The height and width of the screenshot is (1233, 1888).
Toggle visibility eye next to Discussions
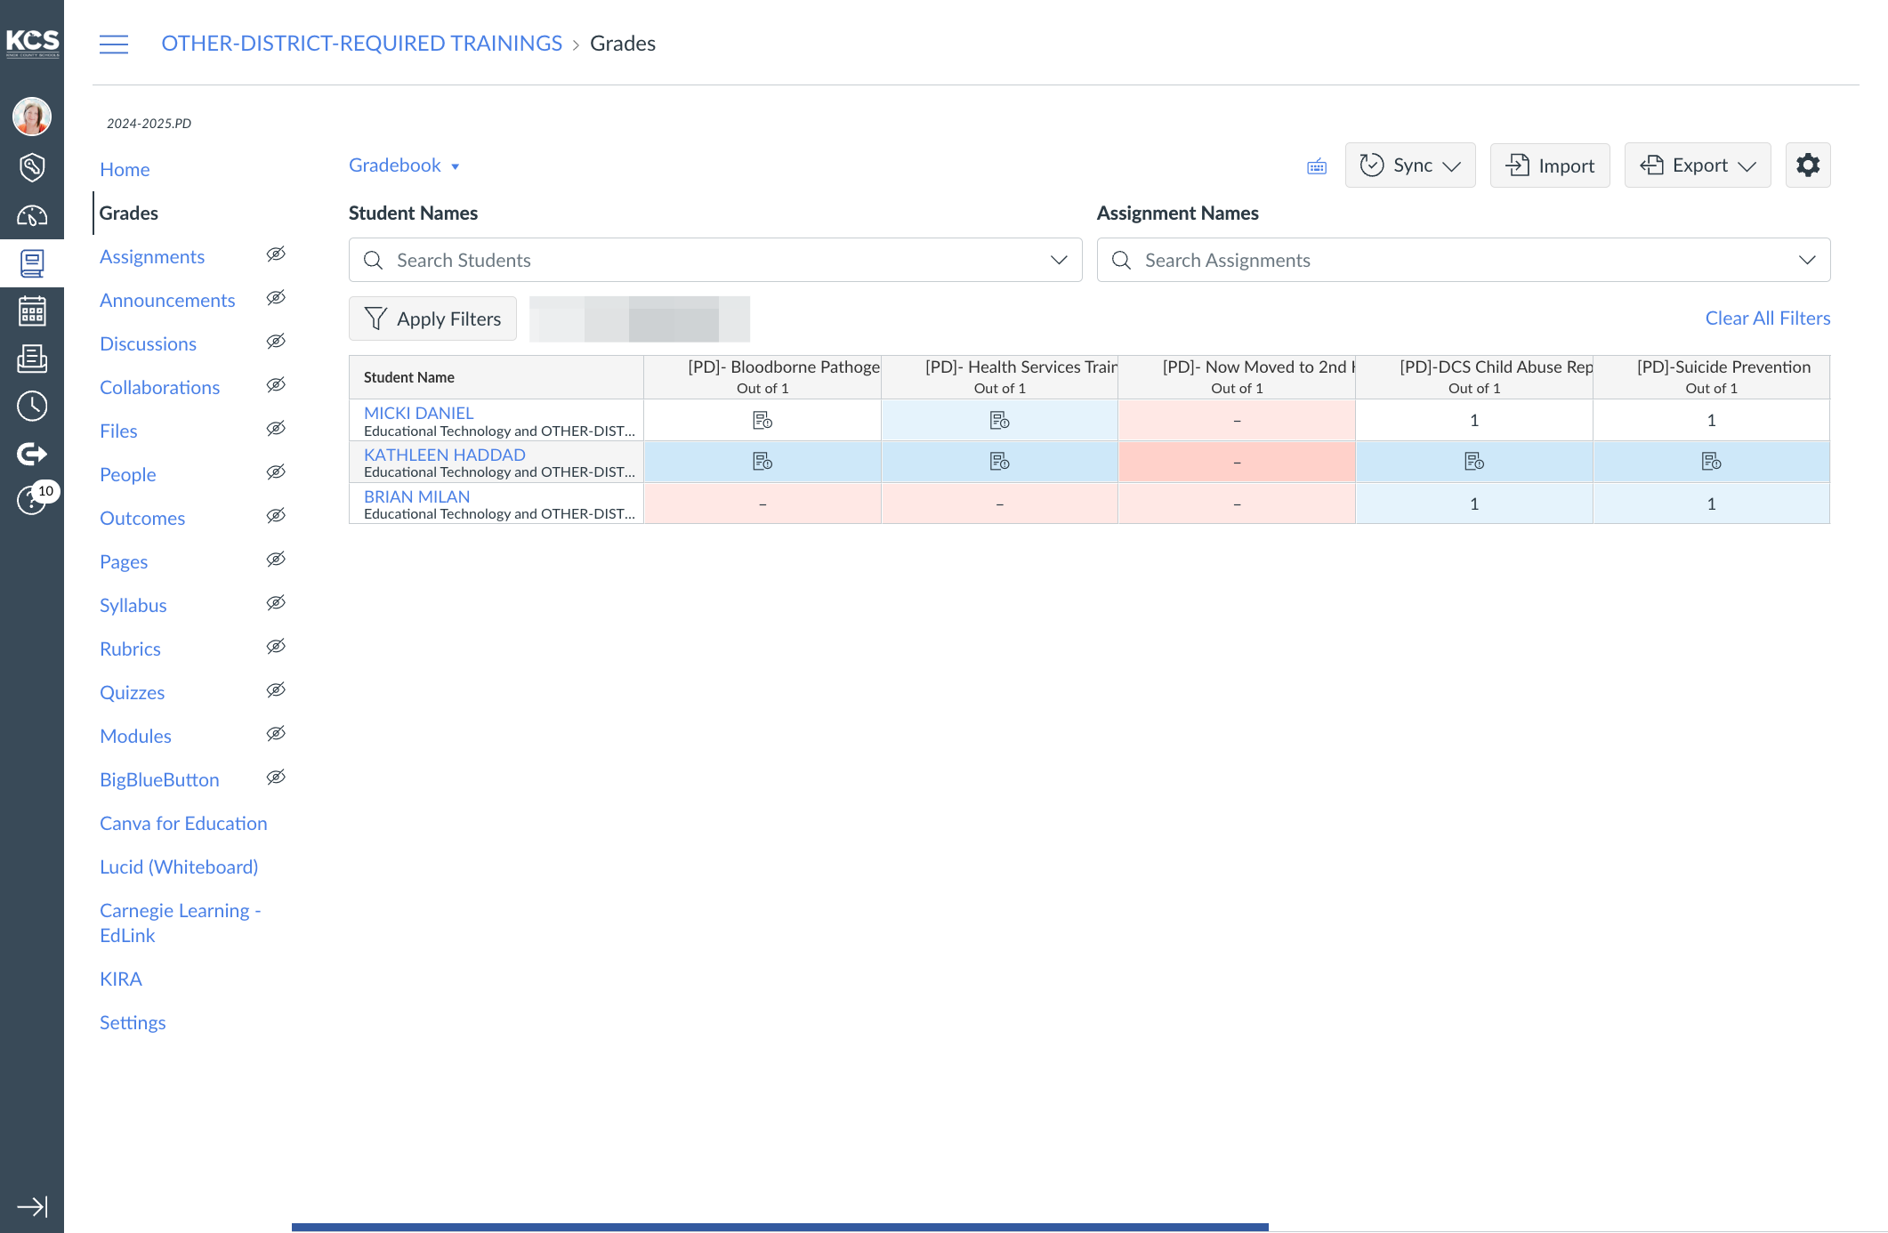(276, 342)
